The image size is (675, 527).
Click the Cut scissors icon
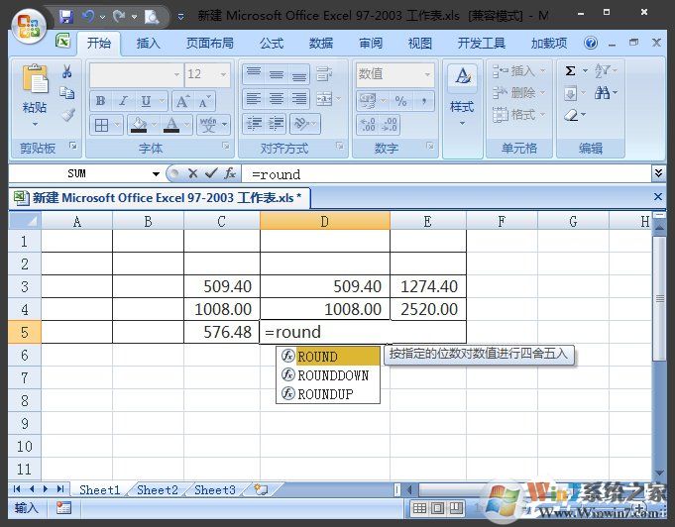(67, 71)
